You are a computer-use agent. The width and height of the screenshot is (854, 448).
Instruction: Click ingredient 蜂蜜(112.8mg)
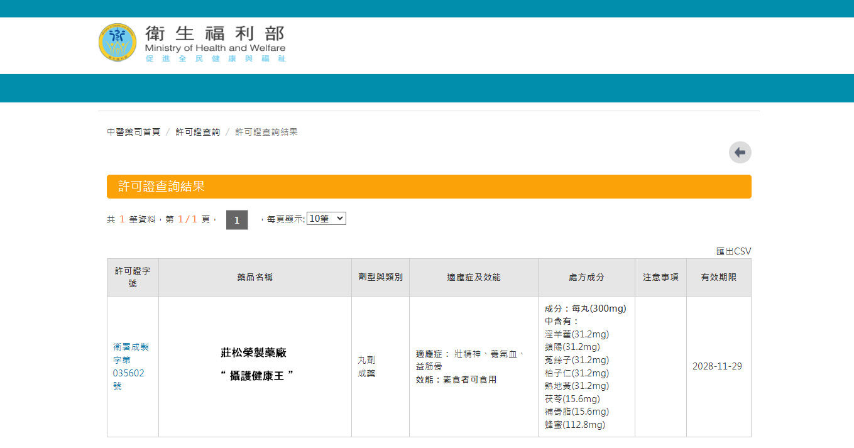tap(575, 425)
